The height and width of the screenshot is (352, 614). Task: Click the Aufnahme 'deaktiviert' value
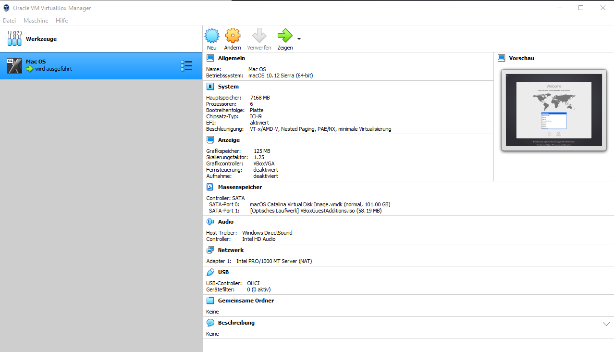(266, 176)
